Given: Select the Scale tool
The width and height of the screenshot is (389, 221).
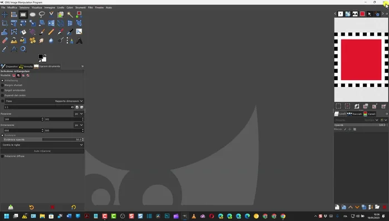Looking at the screenshot, I should (x=32, y=23).
